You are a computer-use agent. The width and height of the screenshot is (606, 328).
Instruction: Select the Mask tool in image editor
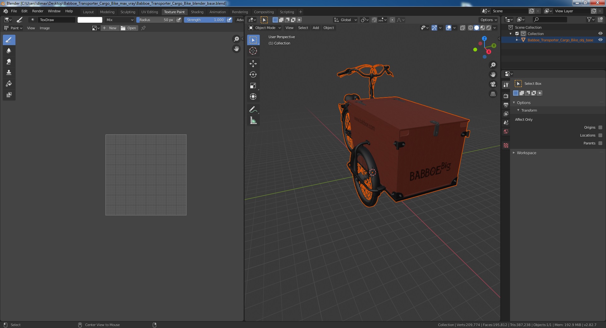point(9,95)
